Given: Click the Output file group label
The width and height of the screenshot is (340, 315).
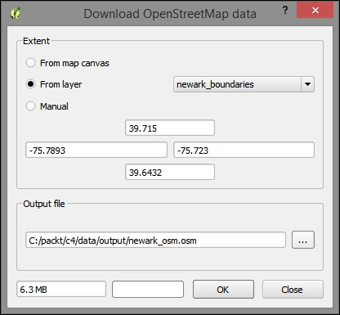Looking at the screenshot, I should (44, 204).
